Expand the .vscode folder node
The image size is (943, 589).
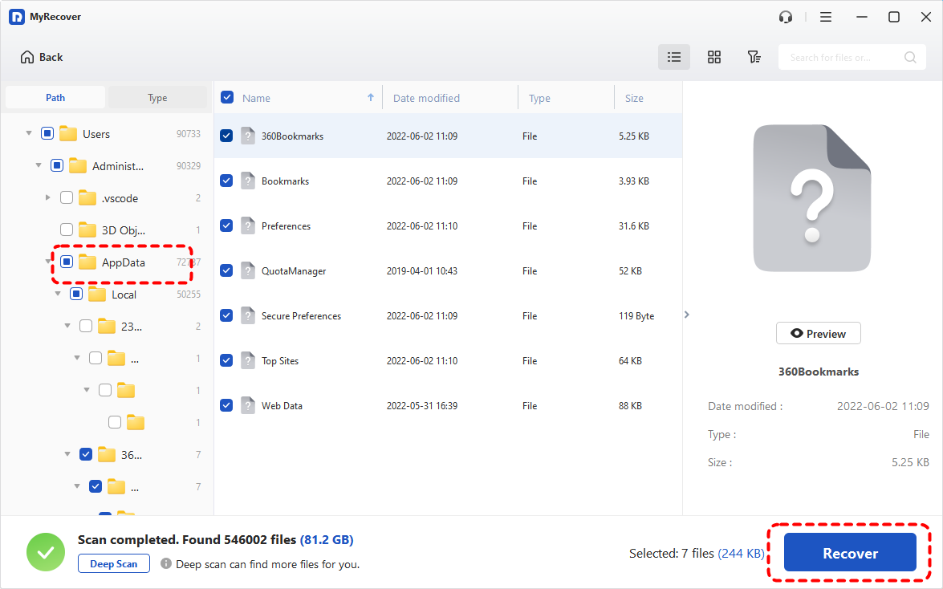(x=48, y=198)
